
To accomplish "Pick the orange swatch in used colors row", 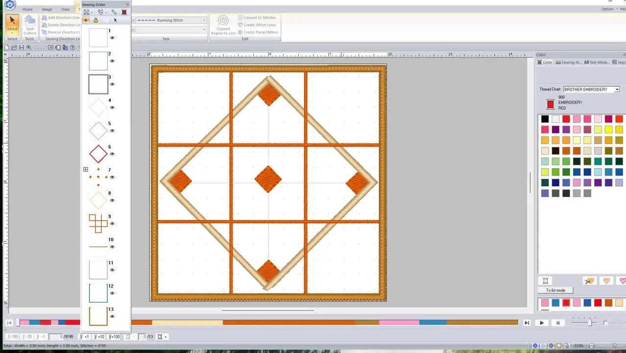I will (608, 303).
